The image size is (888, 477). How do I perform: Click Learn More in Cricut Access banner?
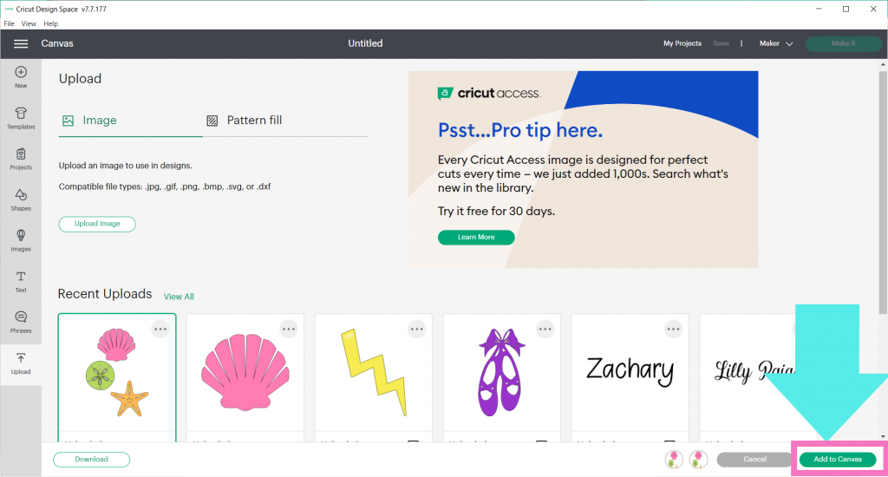click(476, 238)
